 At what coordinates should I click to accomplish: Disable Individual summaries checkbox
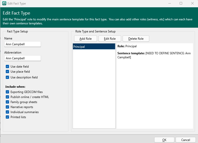8,112
